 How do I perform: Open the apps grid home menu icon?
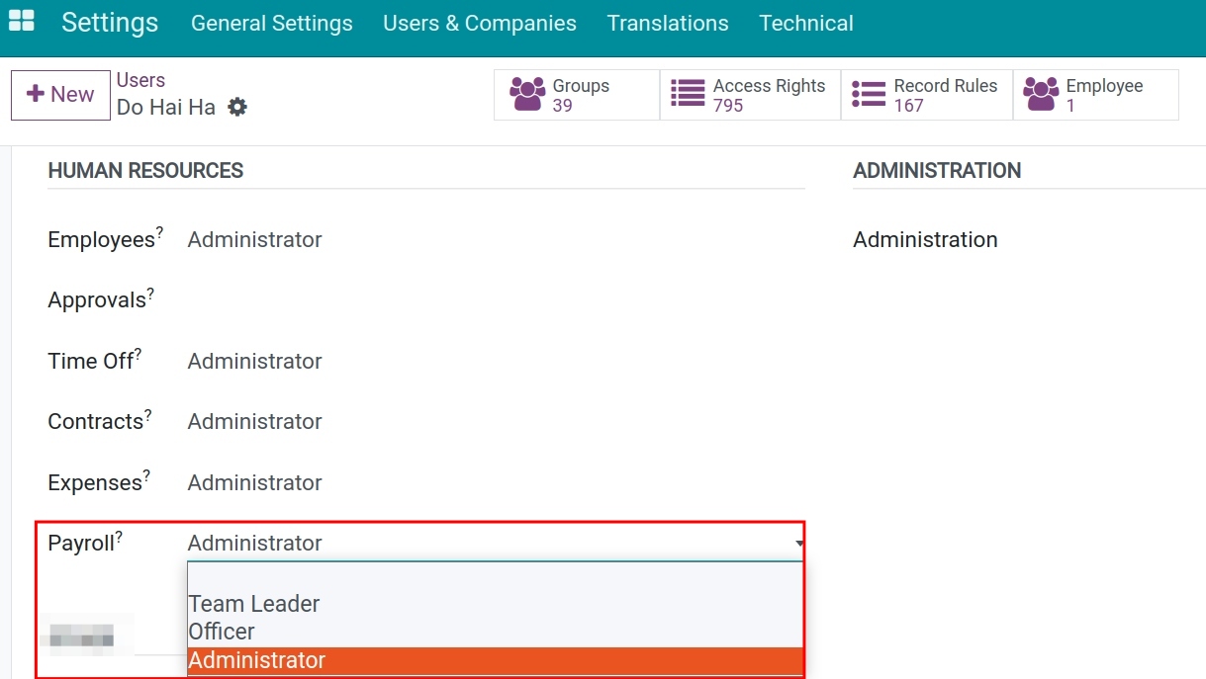pos(21,22)
